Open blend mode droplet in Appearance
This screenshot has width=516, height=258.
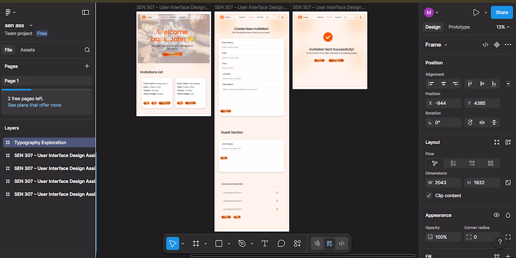pos(508,215)
